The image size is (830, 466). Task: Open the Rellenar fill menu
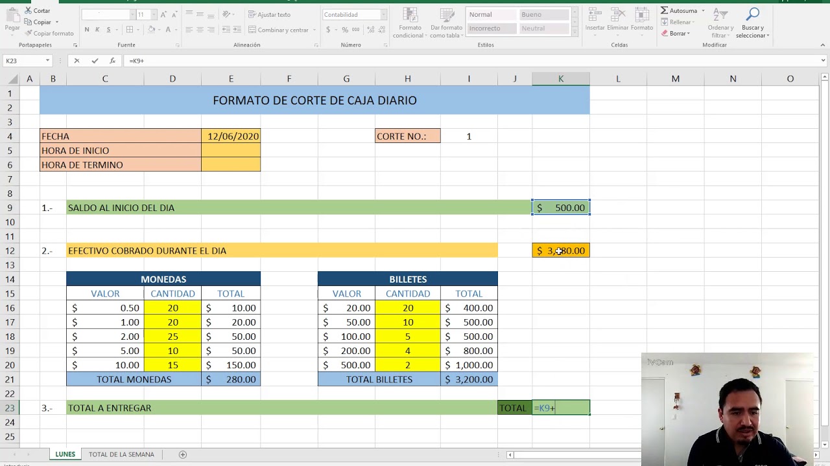678,22
